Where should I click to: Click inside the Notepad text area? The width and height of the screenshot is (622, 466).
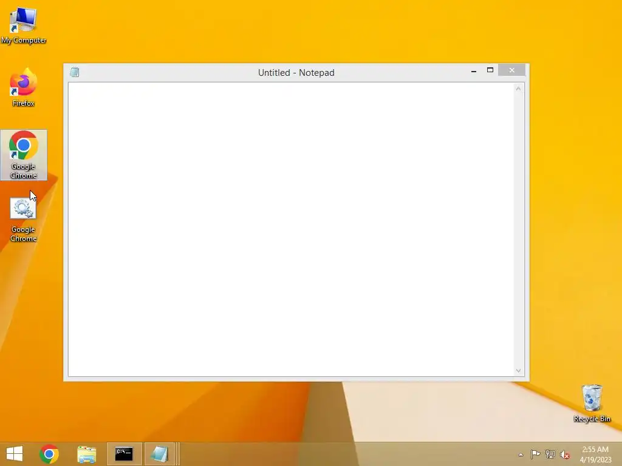(x=291, y=229)
